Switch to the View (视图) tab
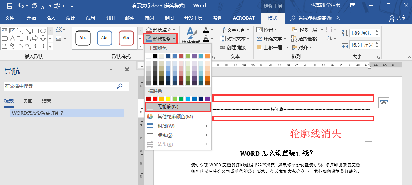 pyautogui.click(x=169, y=18)
